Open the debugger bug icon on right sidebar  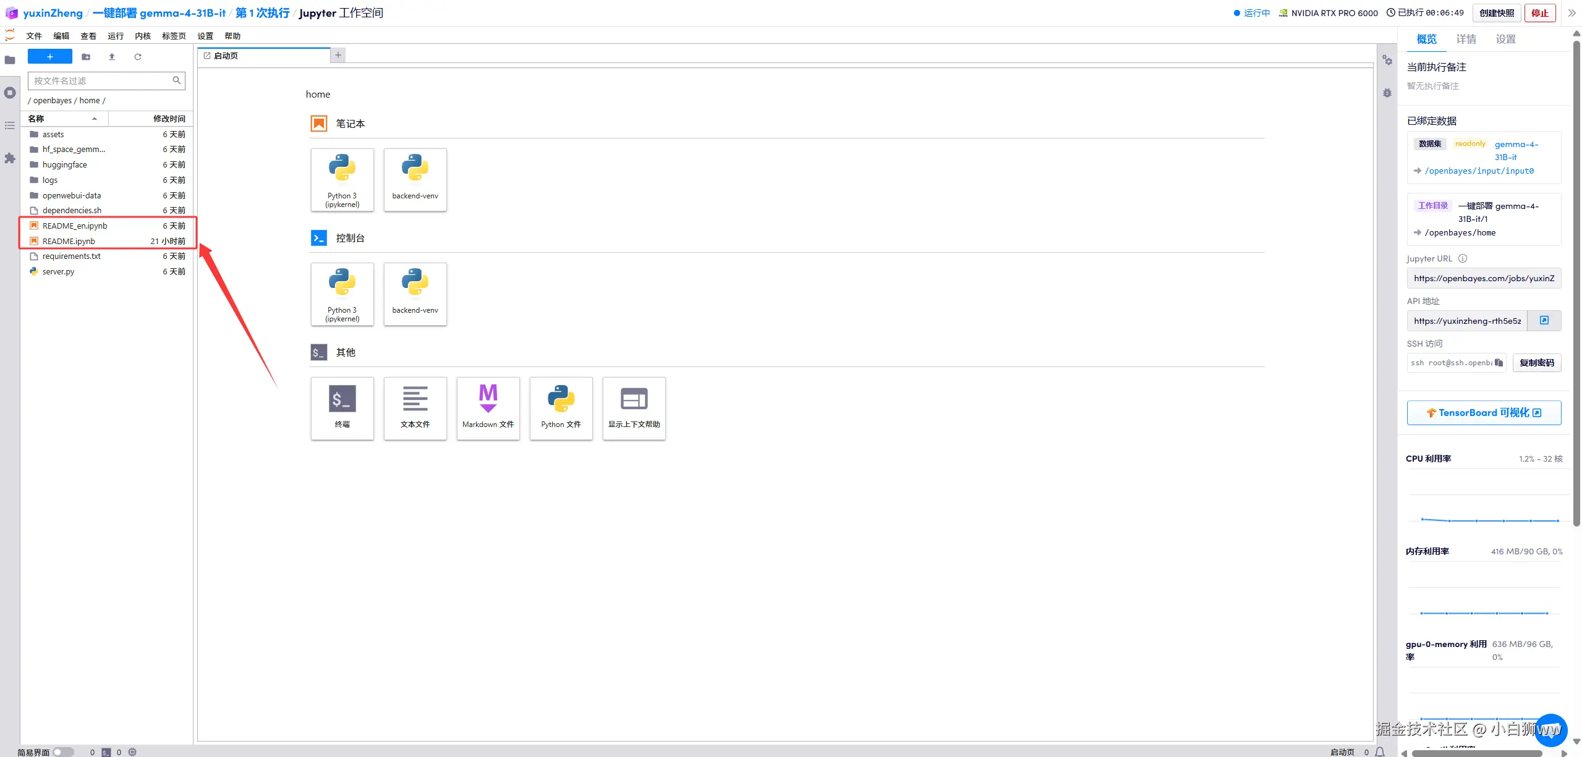[x=1387, y=93]
